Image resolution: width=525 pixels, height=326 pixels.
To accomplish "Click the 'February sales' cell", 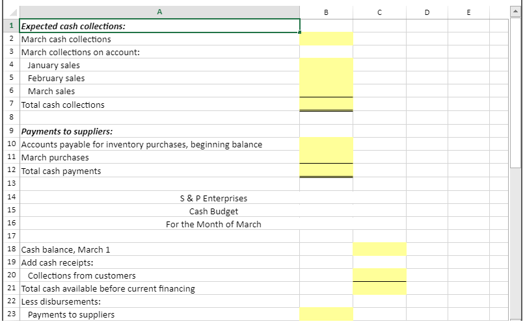I will (x=159, y=78).
